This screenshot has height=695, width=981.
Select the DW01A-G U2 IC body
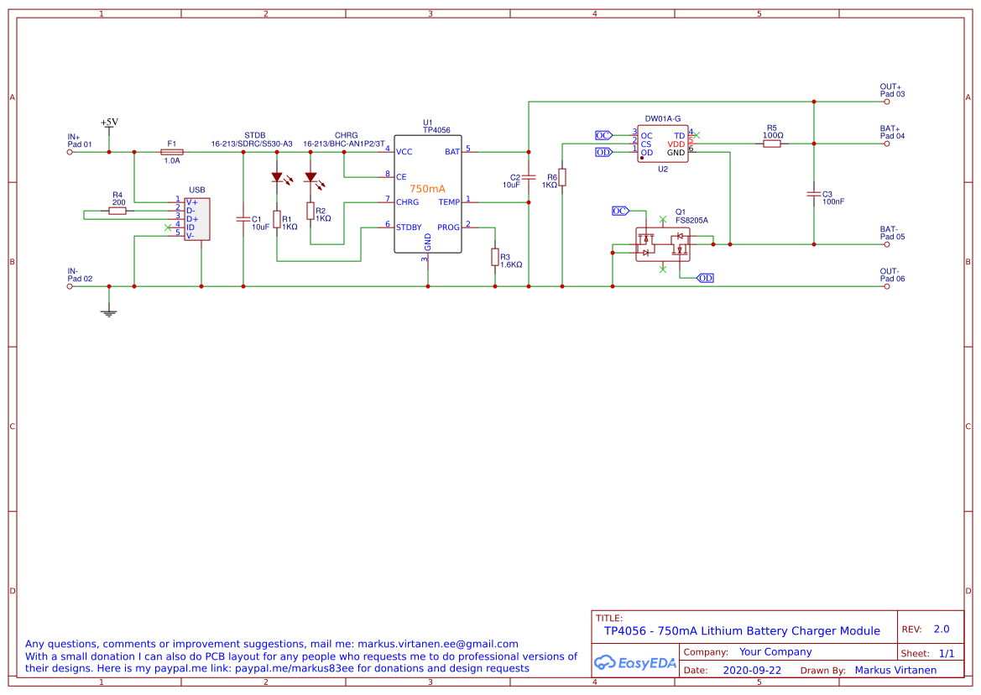[x=663, y=144]
